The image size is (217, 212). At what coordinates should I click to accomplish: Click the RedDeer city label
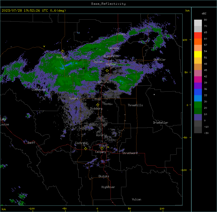click(x=111, y=64)
